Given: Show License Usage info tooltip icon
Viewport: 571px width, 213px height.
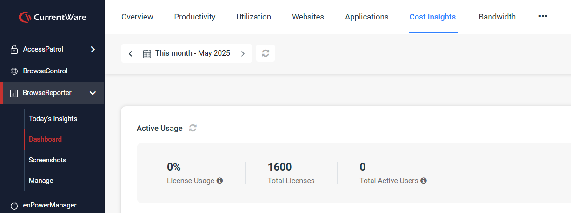Looking at the screenshot, I should (220, 181).
